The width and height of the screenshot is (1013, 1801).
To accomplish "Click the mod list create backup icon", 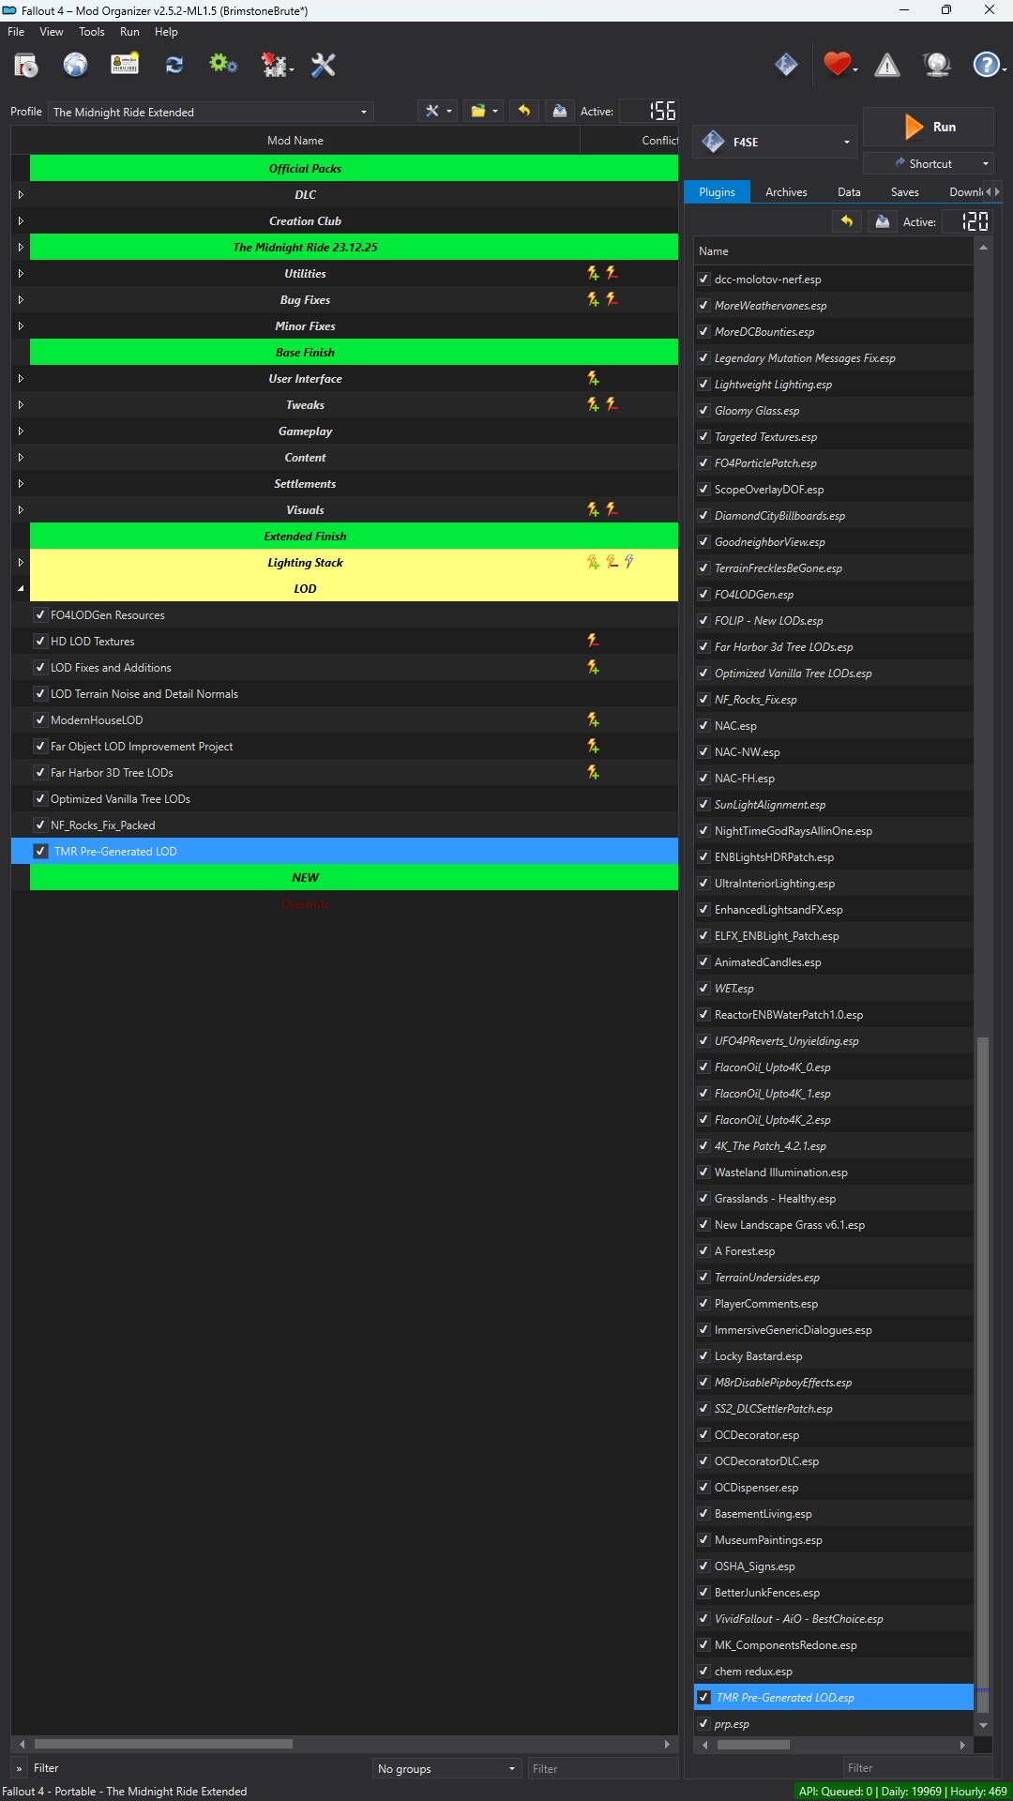I will coord(560,111).
